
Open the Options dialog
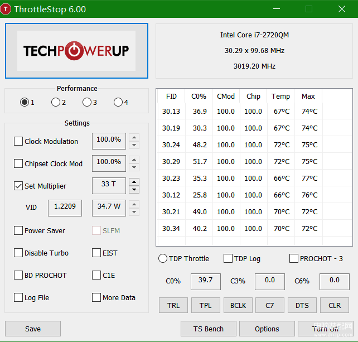267,329
